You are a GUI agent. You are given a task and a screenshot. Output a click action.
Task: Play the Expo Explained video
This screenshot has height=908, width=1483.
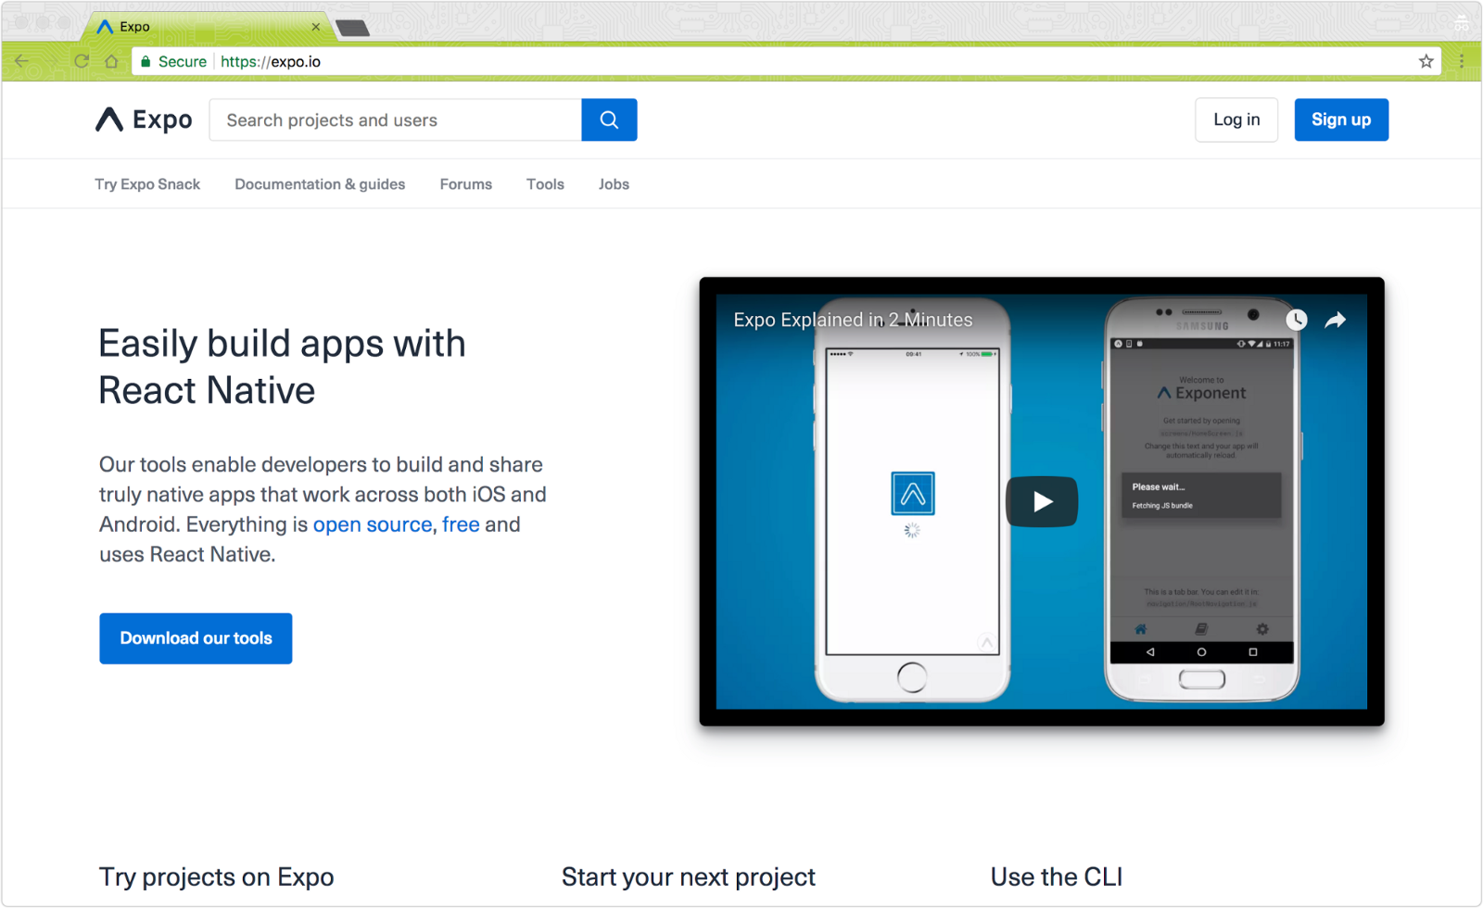point(1042,501)
